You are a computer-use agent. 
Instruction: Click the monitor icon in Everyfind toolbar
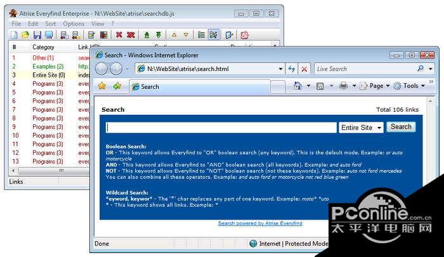coord(49,35)
